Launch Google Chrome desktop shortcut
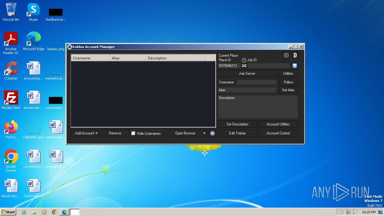Screen dimensions: 384x216 pos(11,161)
